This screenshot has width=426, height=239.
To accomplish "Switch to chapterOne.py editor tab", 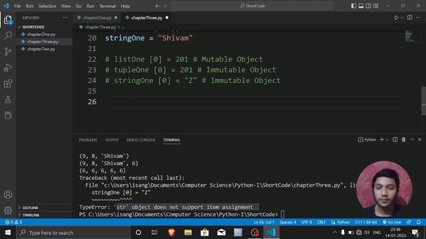I will coord(97,18).
